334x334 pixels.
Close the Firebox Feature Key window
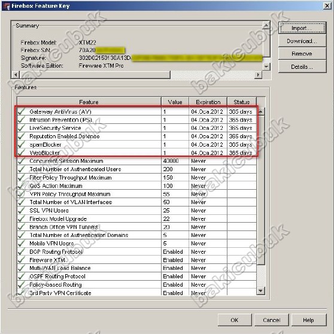coord(327,5)
